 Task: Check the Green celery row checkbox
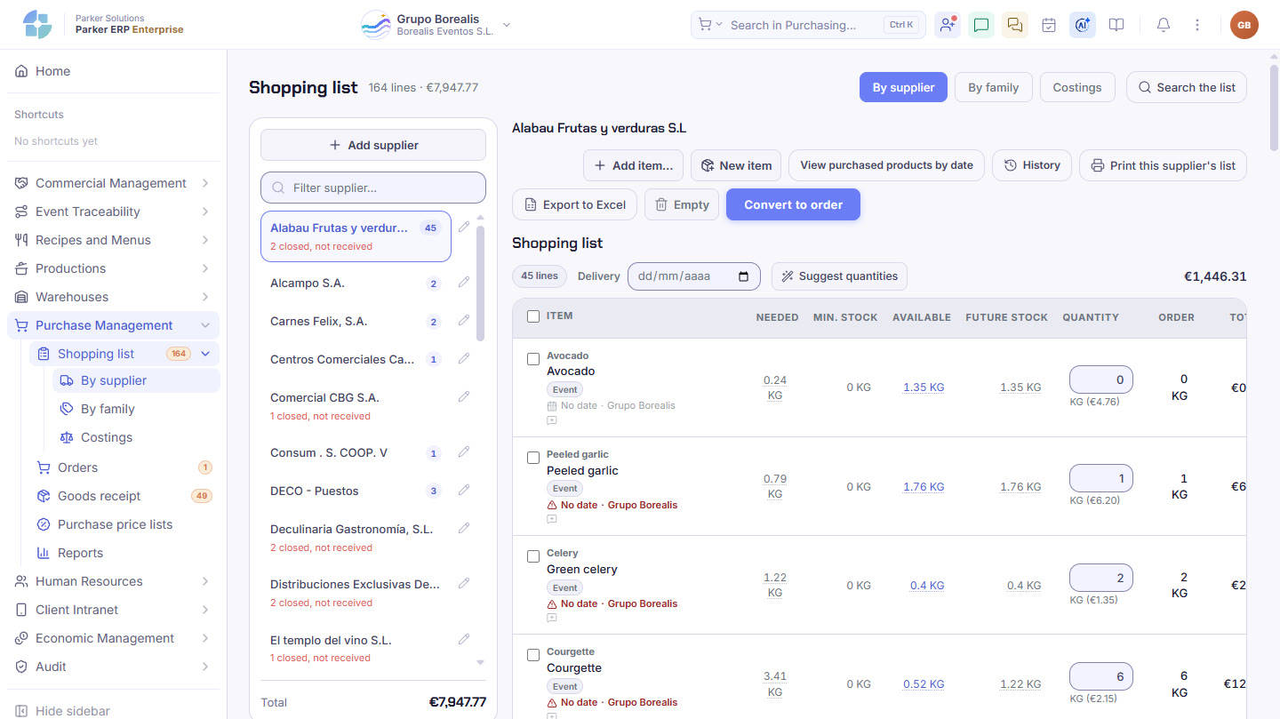tap(533, 556)
